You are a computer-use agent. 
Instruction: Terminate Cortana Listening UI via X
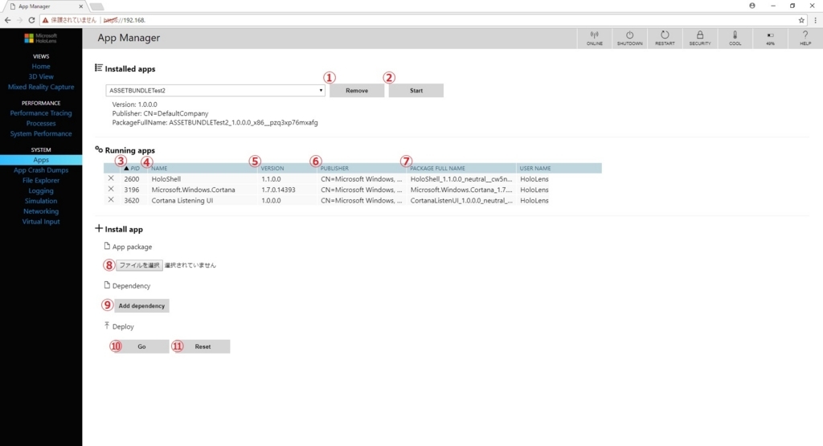(x=111, y=200)
